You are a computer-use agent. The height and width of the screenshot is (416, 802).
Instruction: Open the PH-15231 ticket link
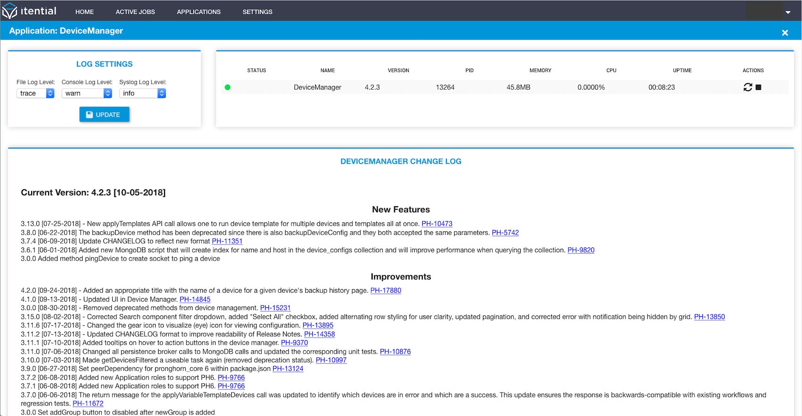(276, 308)
